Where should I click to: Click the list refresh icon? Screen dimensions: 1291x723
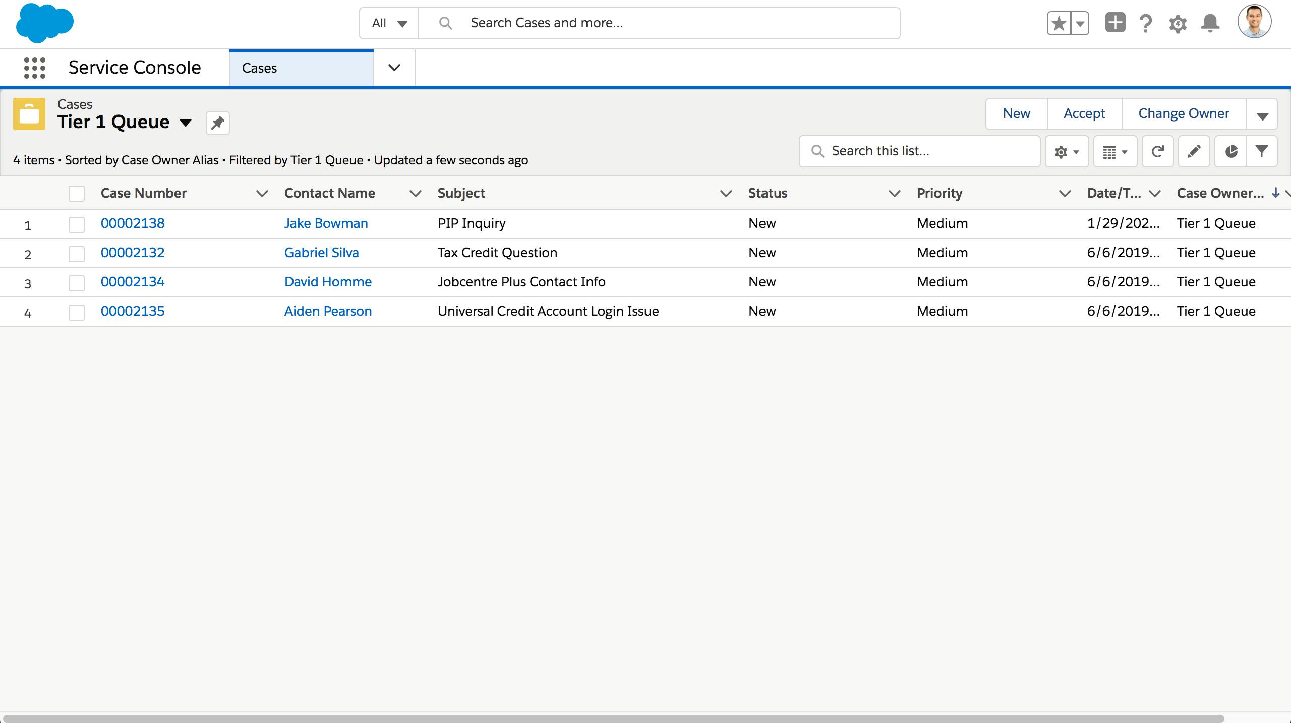coord(1157,151)
